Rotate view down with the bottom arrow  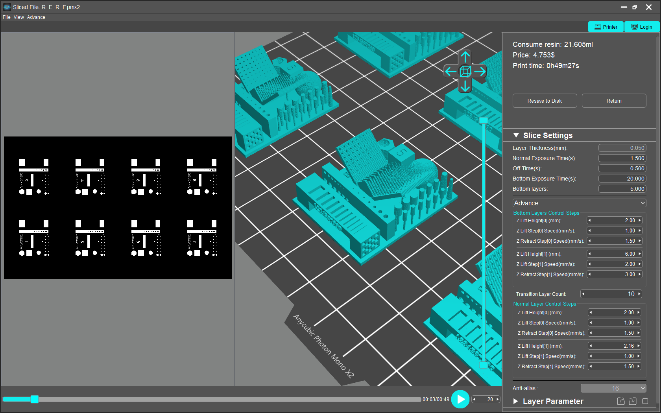pos(465,86)
